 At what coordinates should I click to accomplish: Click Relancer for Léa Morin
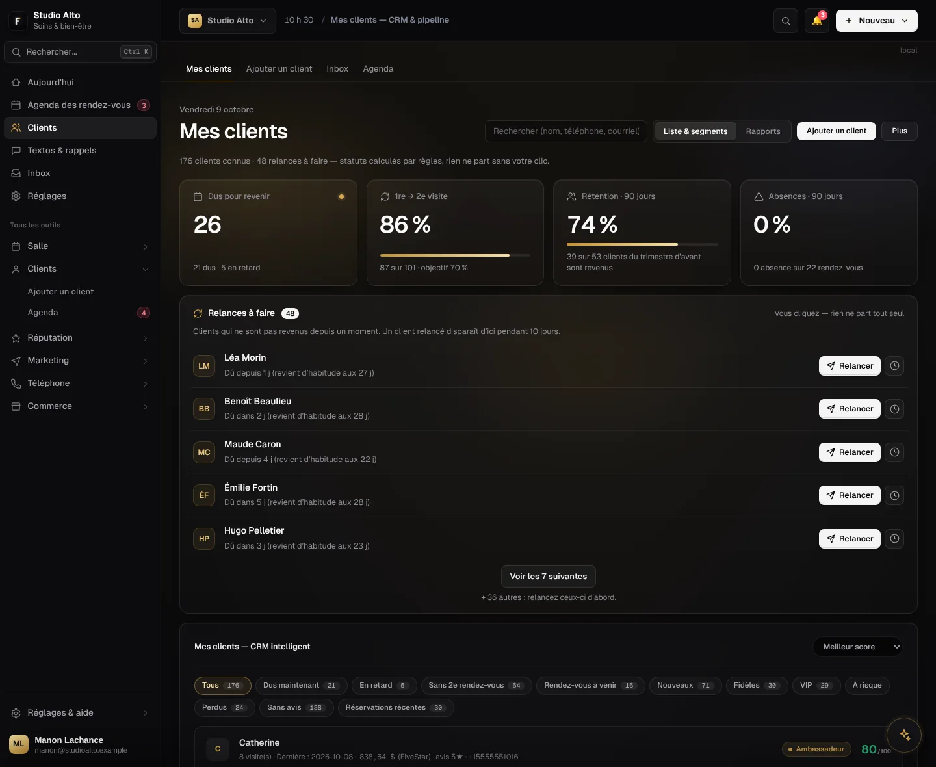tap(850, 366)
